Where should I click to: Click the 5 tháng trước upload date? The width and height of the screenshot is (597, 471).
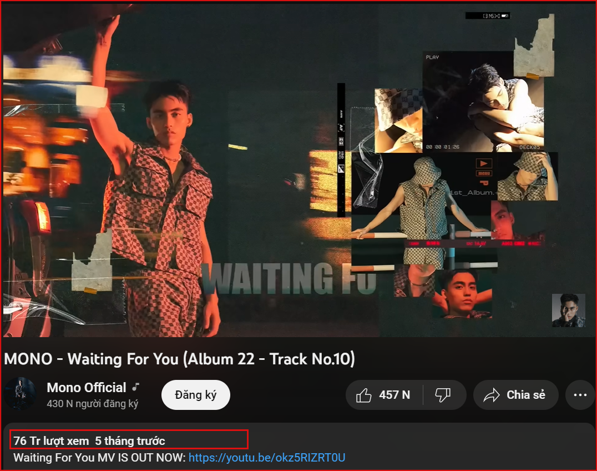tap(130, 441)
